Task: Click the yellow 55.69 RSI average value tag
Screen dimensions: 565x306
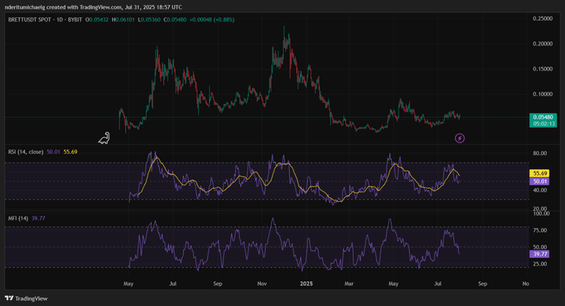Action: coord(539,174)
